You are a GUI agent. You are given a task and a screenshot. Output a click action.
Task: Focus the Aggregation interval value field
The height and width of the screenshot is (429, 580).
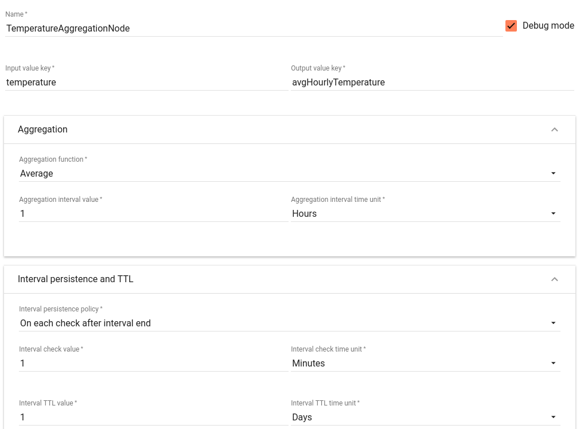(154, 214)
